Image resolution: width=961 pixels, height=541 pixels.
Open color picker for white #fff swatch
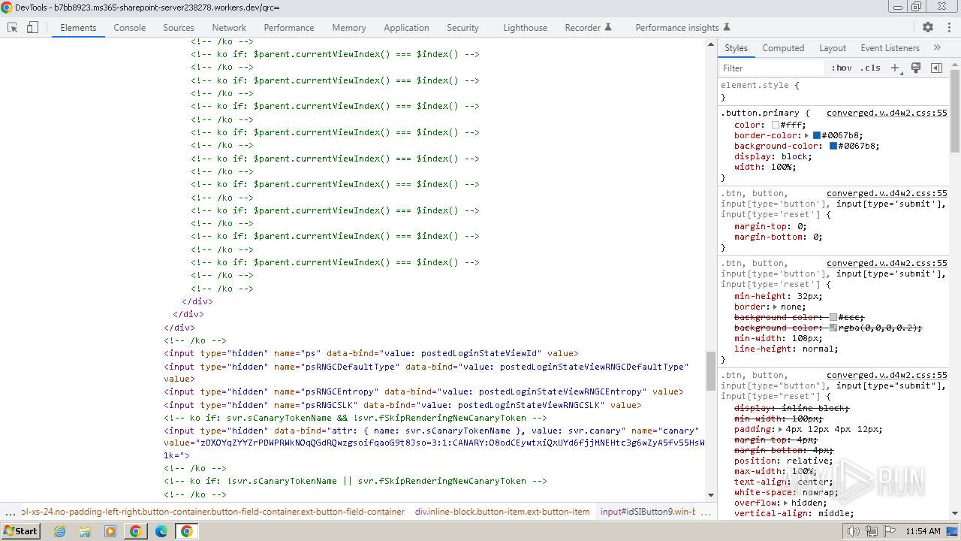click(x=776, y=125)
